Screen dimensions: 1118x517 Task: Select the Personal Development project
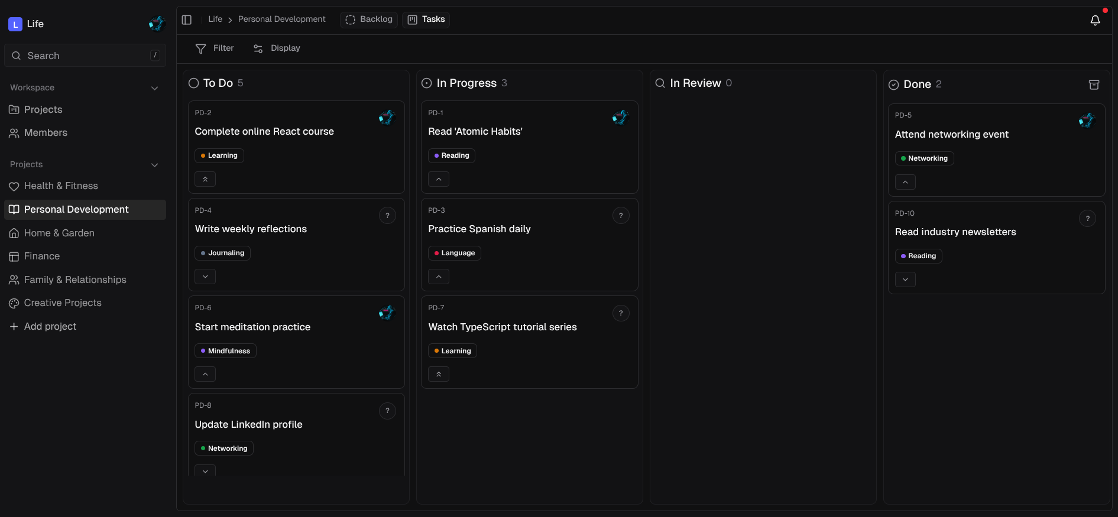tap(85, 210)
